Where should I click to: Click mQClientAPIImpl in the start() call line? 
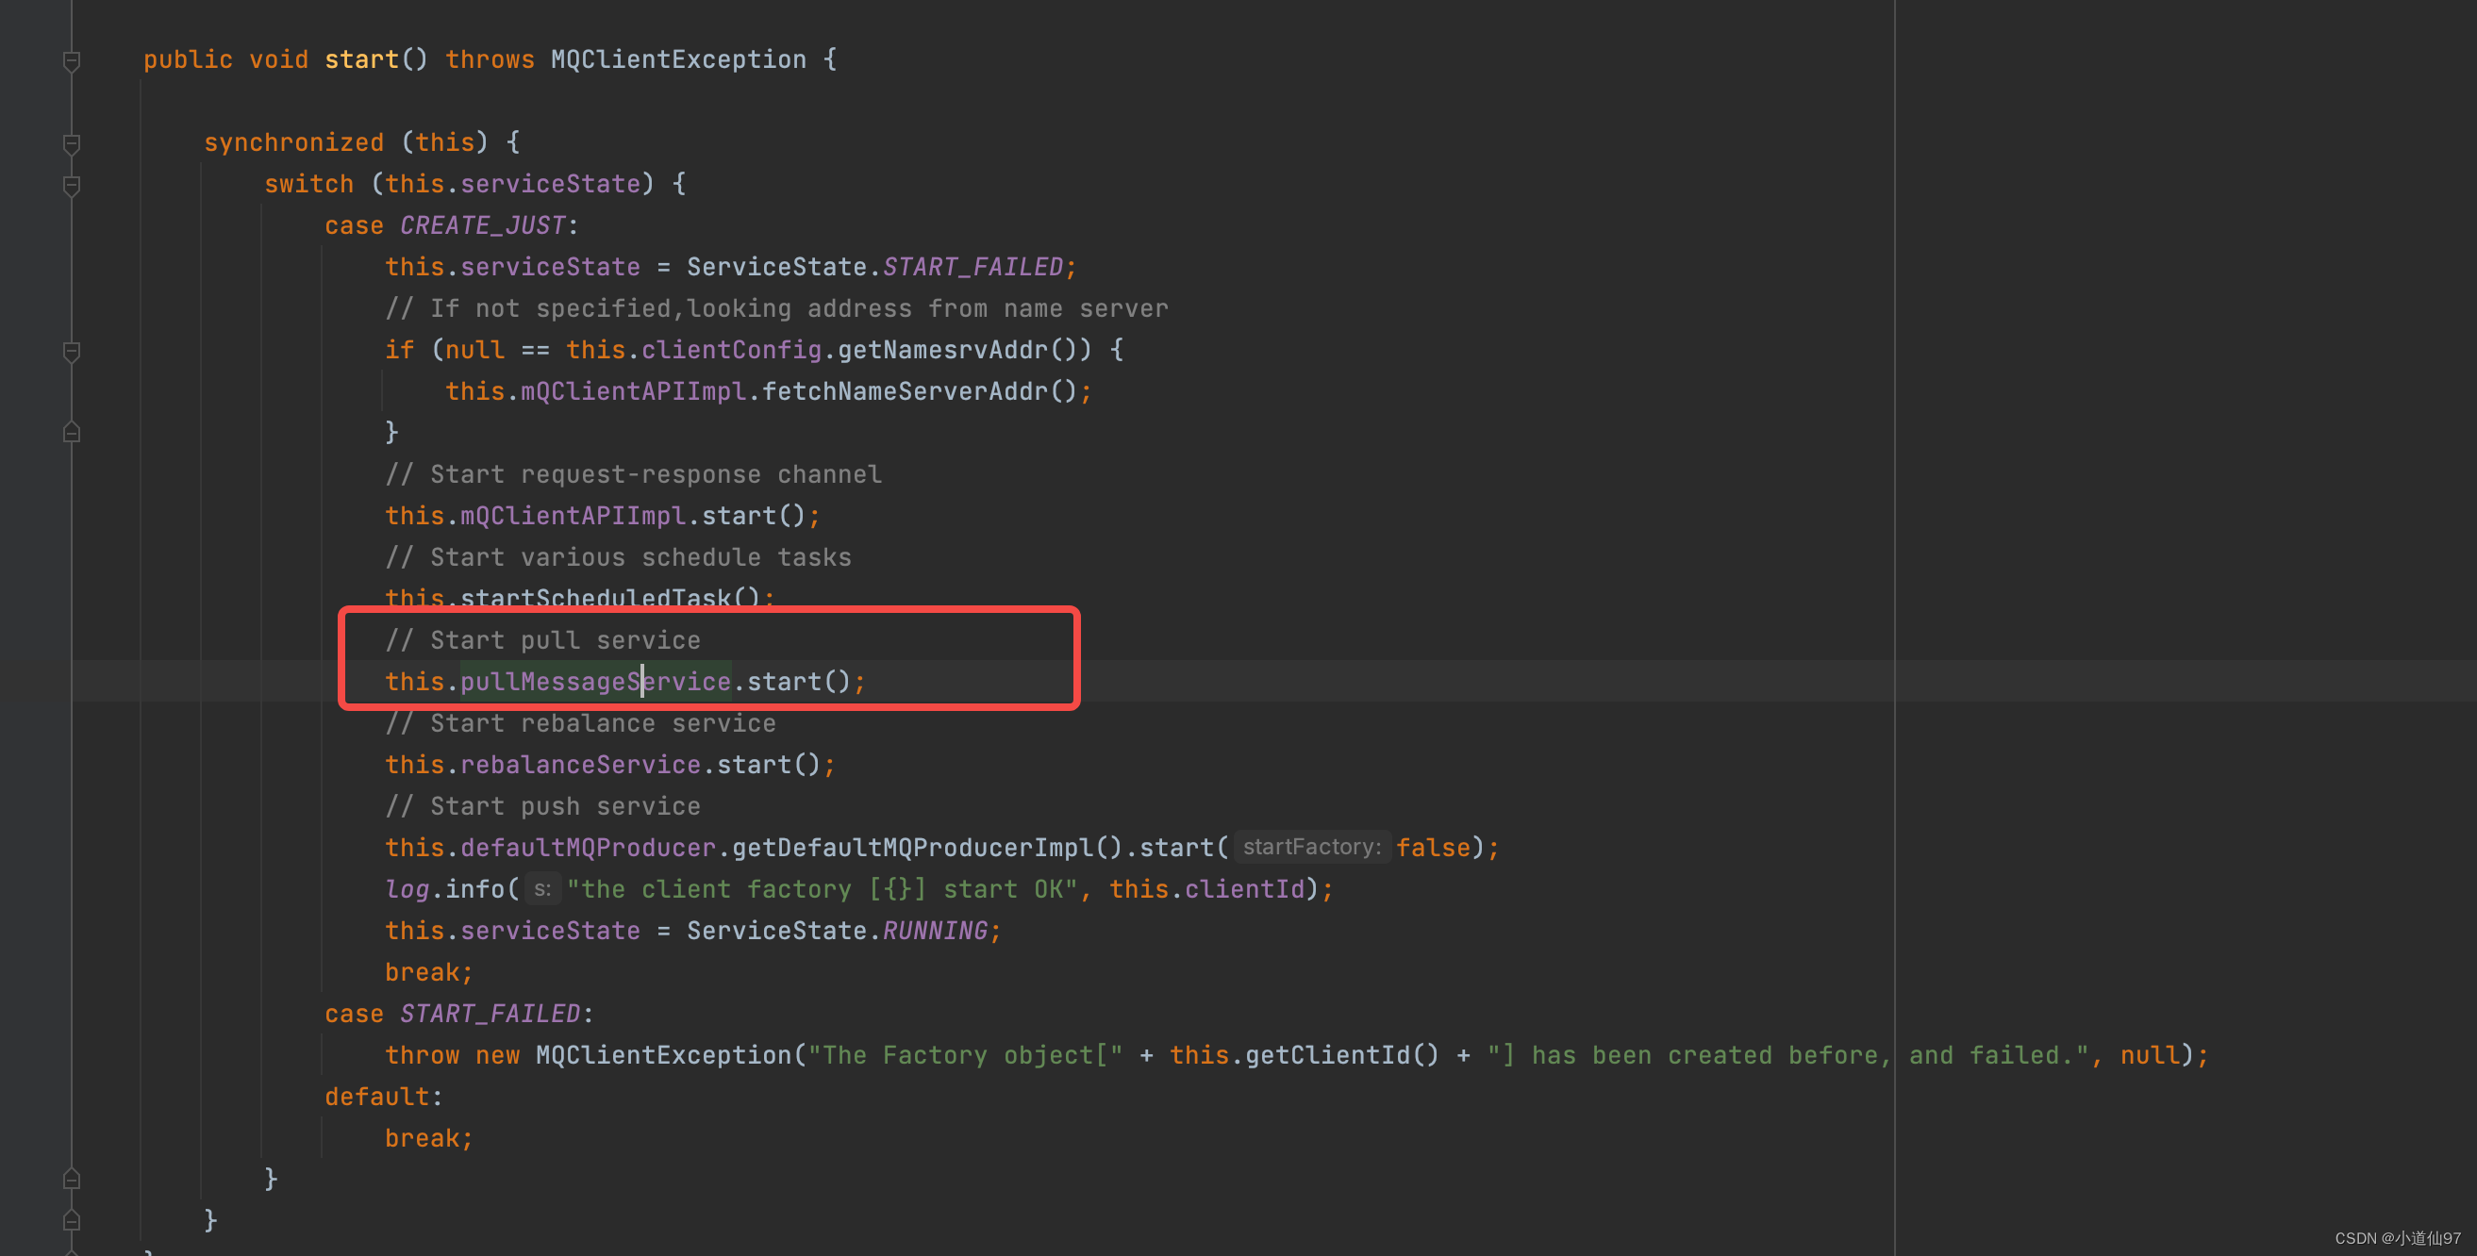574,515
